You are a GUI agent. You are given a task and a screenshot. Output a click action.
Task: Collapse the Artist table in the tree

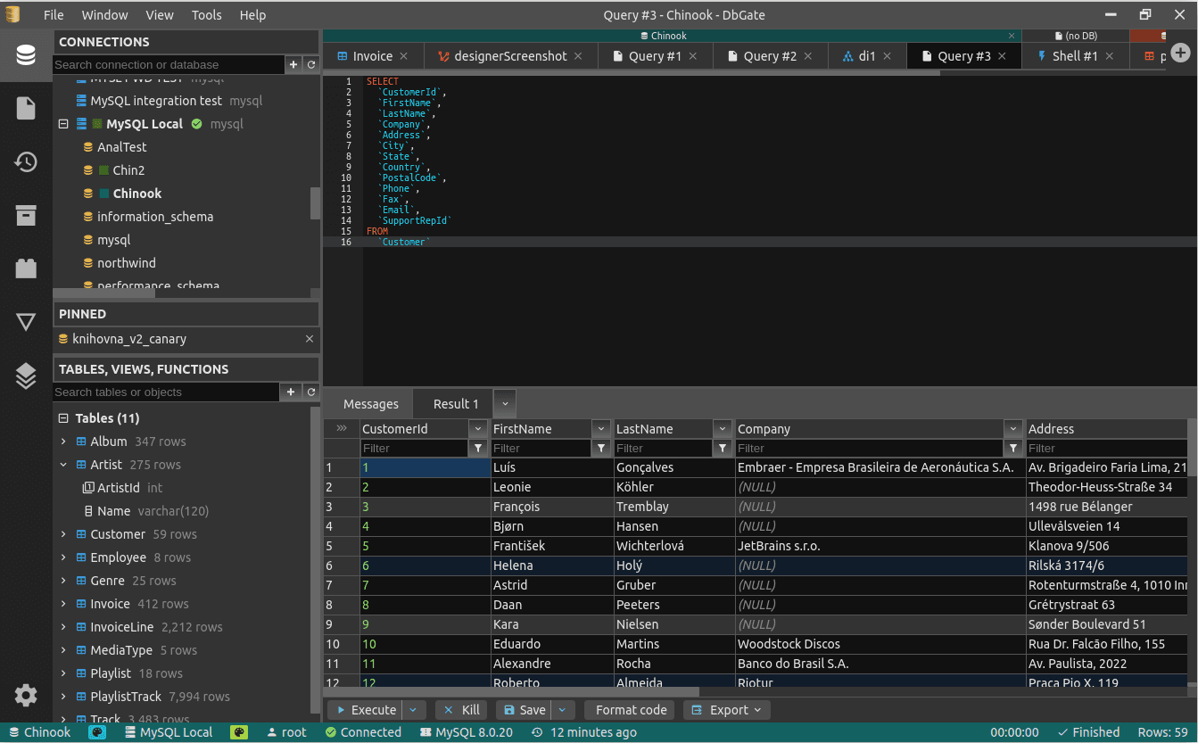click(x=62, y=464)
